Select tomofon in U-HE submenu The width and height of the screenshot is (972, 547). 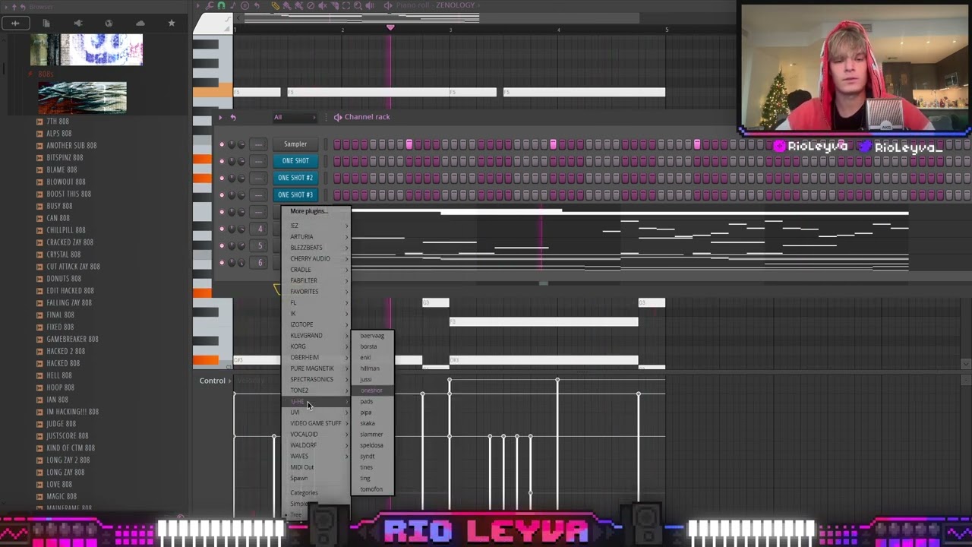[x=372, y=489]
